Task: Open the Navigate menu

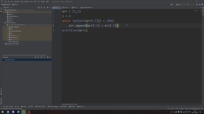Action: [17, 1]
